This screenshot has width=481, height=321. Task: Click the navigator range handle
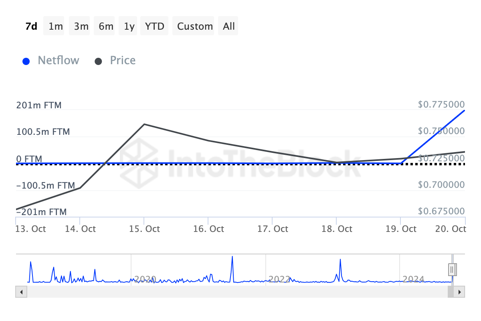coord(452,268)
